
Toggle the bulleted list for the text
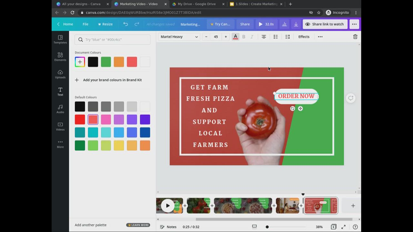pyautogui.click(x=276, y=36)
